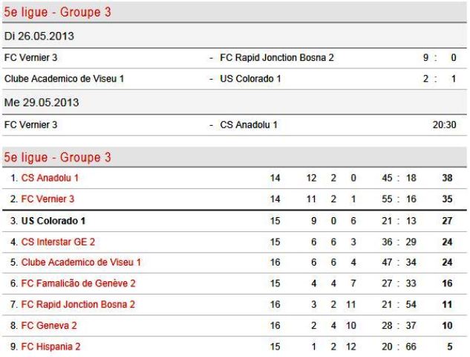Click the 9 : 0 match score
This screenshot has width=470, height=357.
click(x=440, y=57)
